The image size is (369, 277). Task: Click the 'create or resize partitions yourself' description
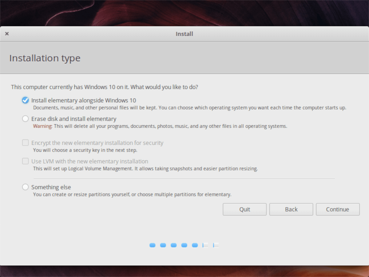click(132, 195)
